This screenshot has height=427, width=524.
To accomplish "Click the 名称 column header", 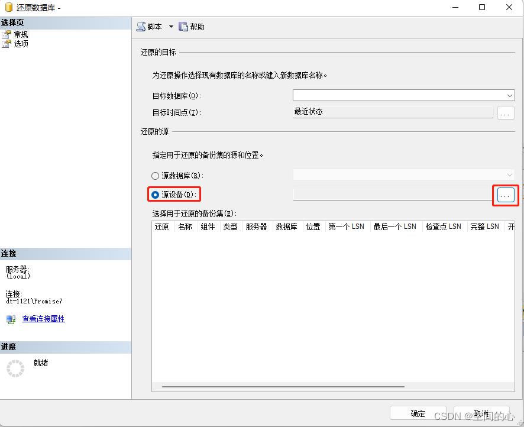I will coord(185,227).
